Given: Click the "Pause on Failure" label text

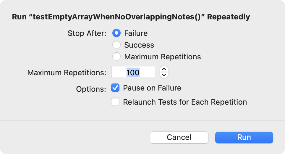Looking at the screenshot, I should pos(152,88).
